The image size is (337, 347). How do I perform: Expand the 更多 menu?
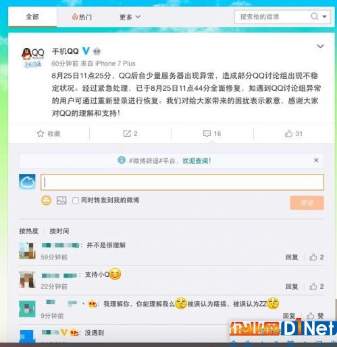pos(130,17)
